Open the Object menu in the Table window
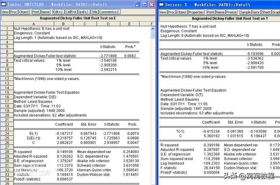This screenshot has height=185, width=280. tap(24, 12)
